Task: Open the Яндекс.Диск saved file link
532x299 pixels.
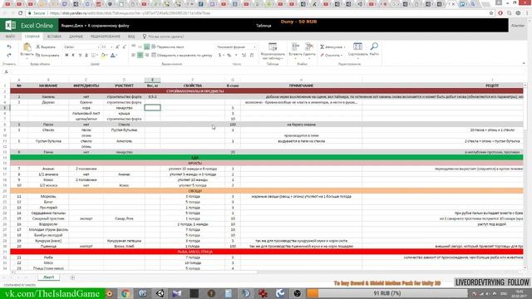Action: coord(95,26)
